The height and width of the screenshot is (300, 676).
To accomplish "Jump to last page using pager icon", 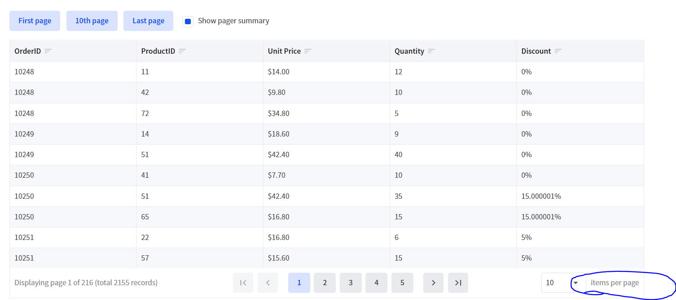I will pyautogui.click(x=458, y=283).
